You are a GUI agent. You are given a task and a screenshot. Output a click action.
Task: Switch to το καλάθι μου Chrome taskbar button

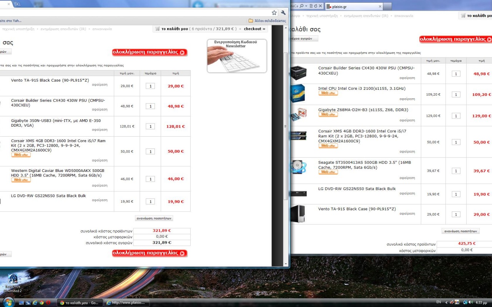(80, 303)
